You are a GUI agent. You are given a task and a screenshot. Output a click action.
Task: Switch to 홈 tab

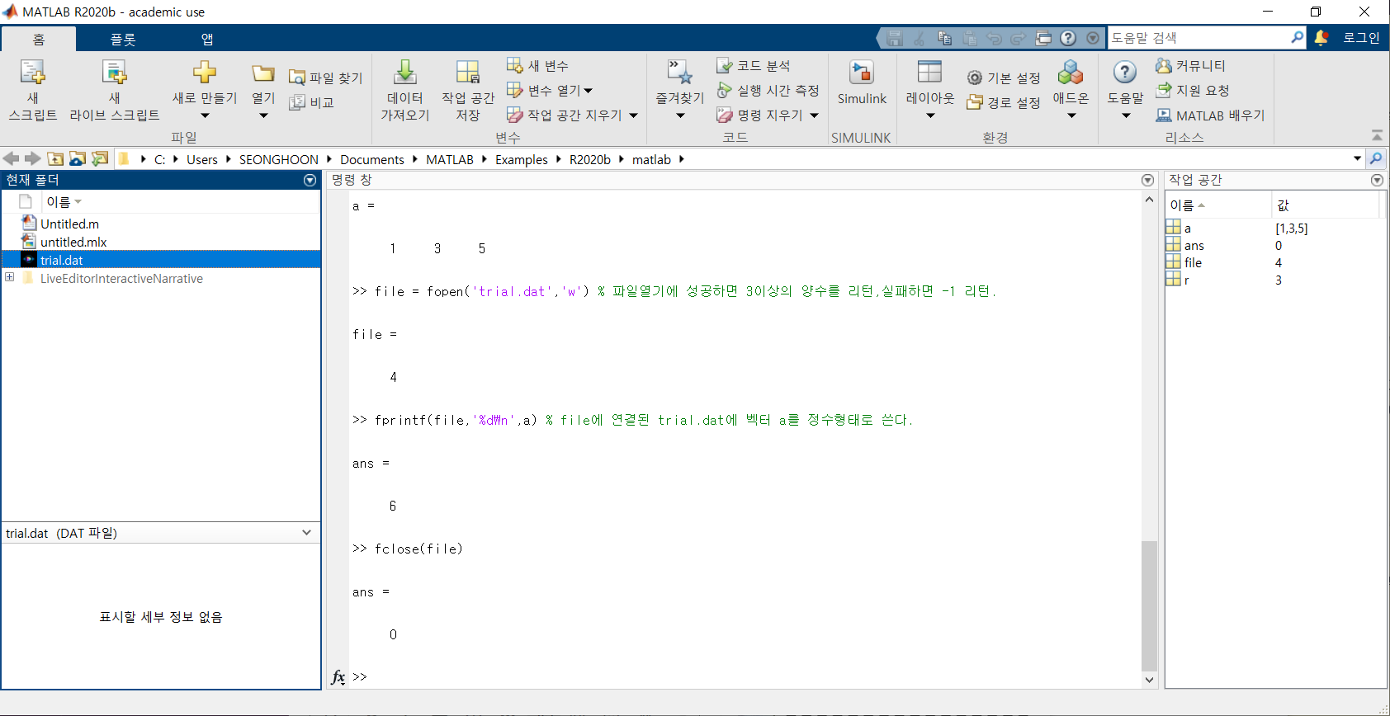click(x=39, y=39)
